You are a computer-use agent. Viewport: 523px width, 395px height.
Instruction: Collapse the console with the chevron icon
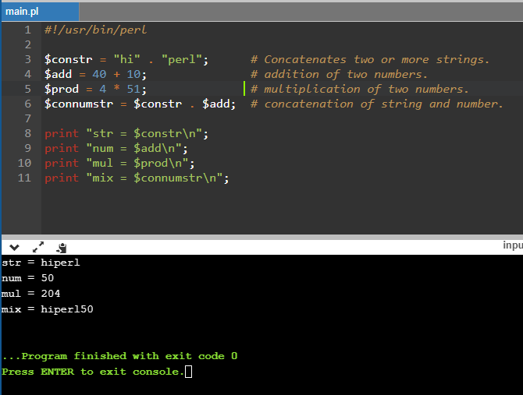[x=14, y=248]
